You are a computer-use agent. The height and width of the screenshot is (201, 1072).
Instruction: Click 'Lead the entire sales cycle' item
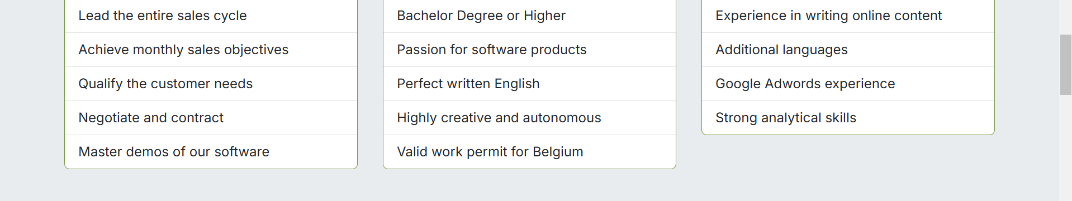[x=211, y=16]
